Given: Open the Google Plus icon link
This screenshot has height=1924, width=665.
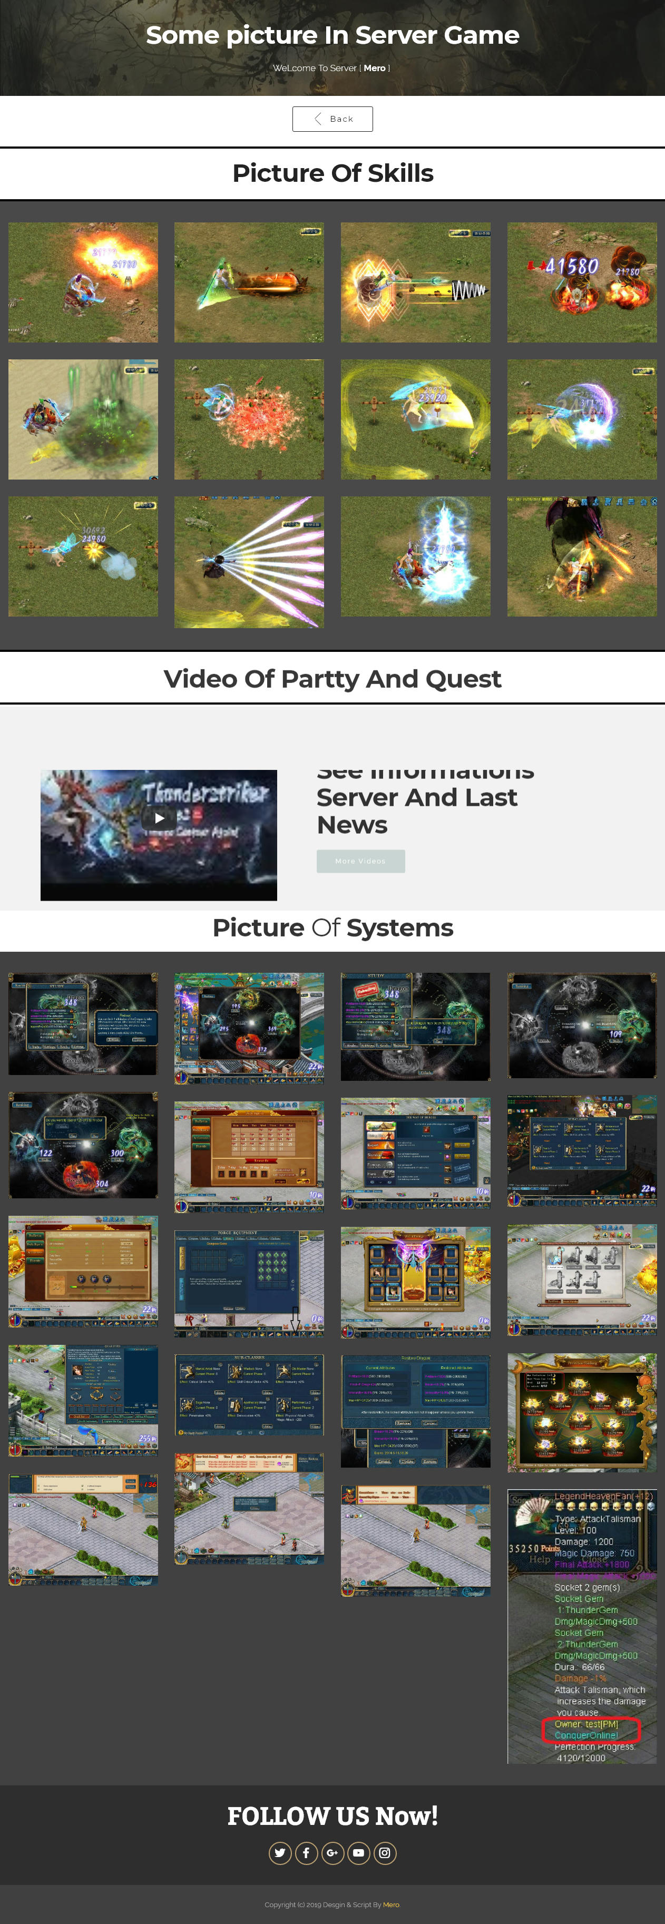Looking at the screenshot, I should click(x=332, y=1852).
